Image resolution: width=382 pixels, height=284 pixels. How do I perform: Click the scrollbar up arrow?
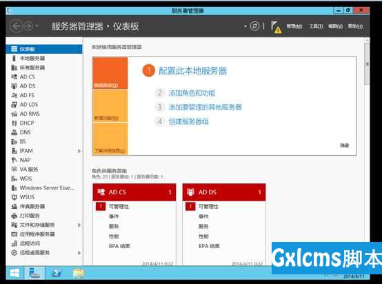tap(367, 41)
